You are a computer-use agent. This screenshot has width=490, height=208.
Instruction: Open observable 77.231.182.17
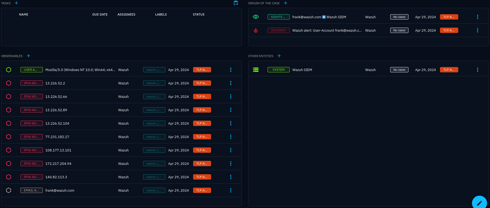click(57, 137)
